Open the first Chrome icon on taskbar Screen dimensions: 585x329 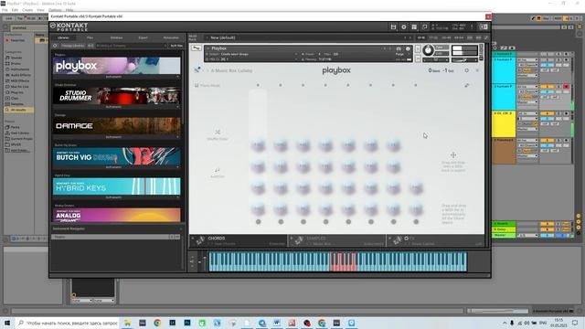157,323
